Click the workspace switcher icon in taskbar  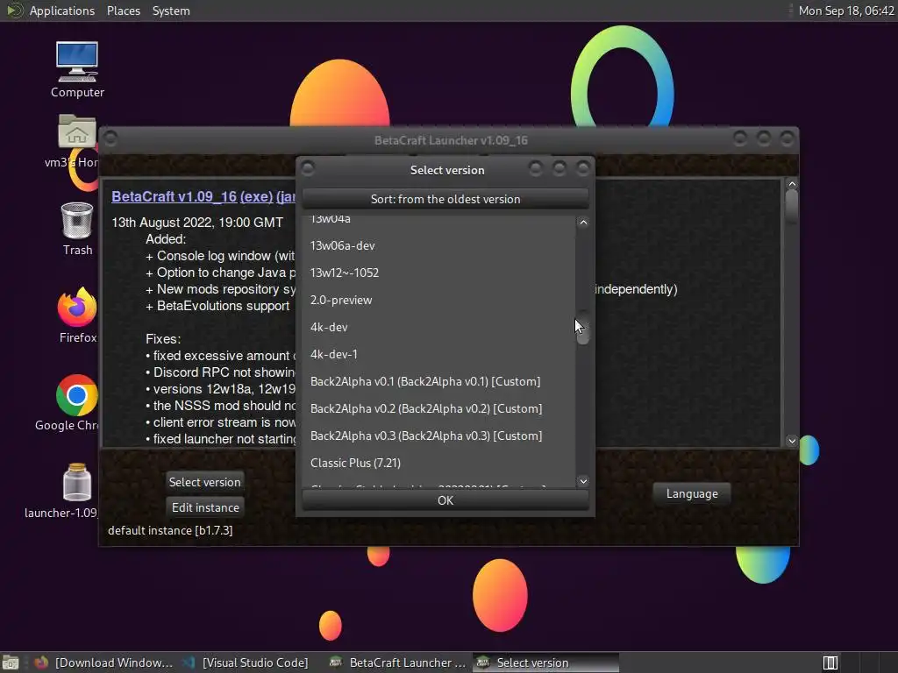[x=830, y=662]
